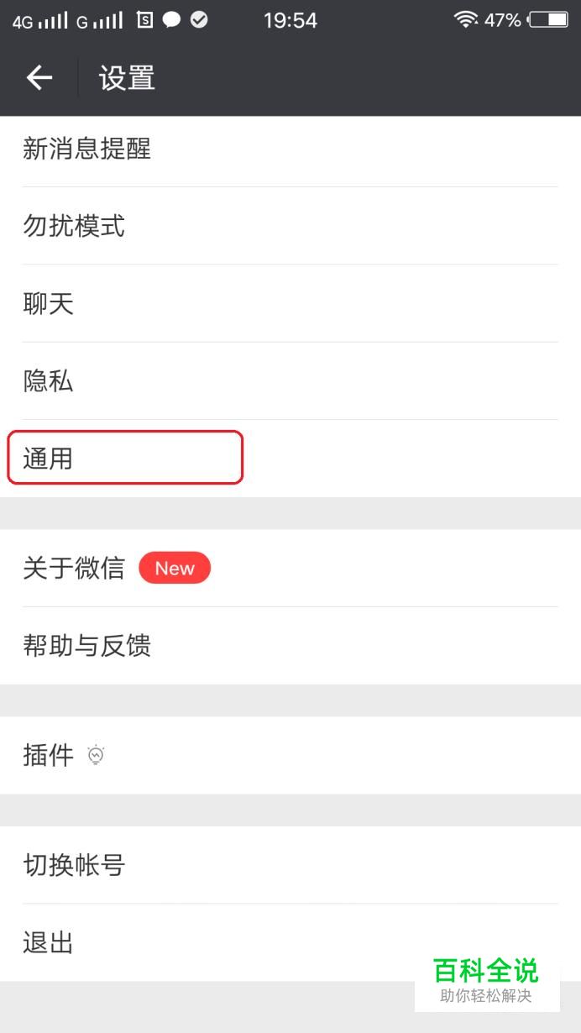
Task: Tap the lightbulb icon beside 插件
Action: pyautogui.click(x=96, y=755)
